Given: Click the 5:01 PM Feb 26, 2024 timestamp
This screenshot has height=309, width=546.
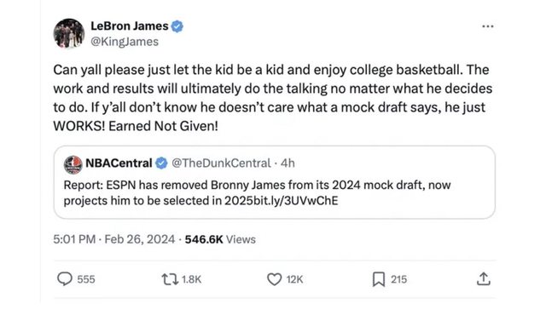Looking at the screenshot, I should pyautogui.click(x=113, y=239).
